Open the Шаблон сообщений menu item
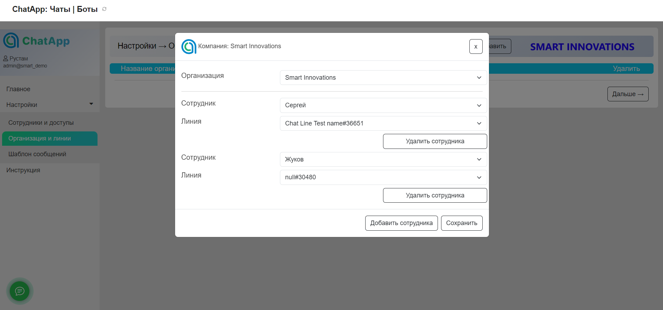The height and width of the screenshot is (310, 663). pos(37,154)
